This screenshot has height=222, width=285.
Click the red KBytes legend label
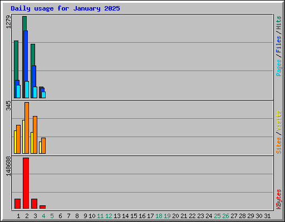tap(278, 199)
